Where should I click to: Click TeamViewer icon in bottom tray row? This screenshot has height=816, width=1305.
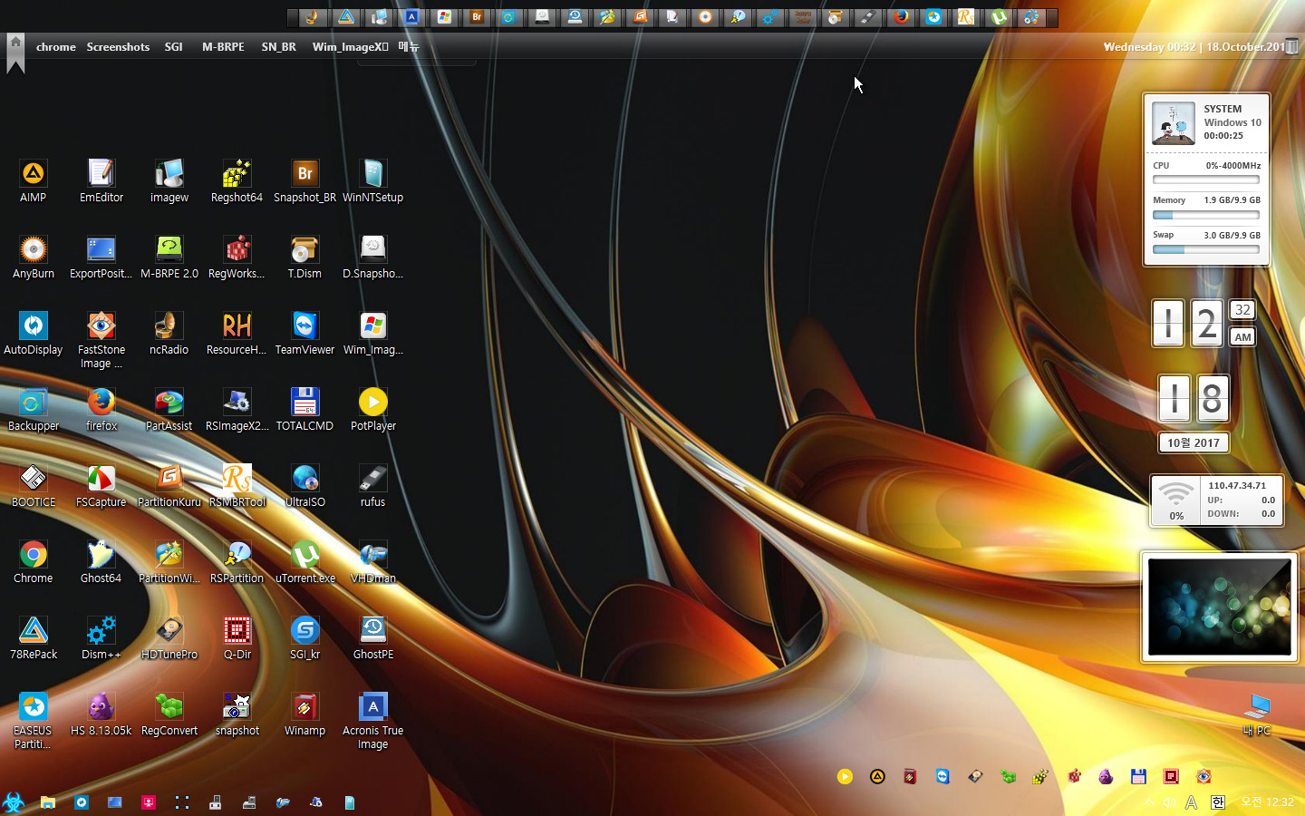[x=942, y=776]
